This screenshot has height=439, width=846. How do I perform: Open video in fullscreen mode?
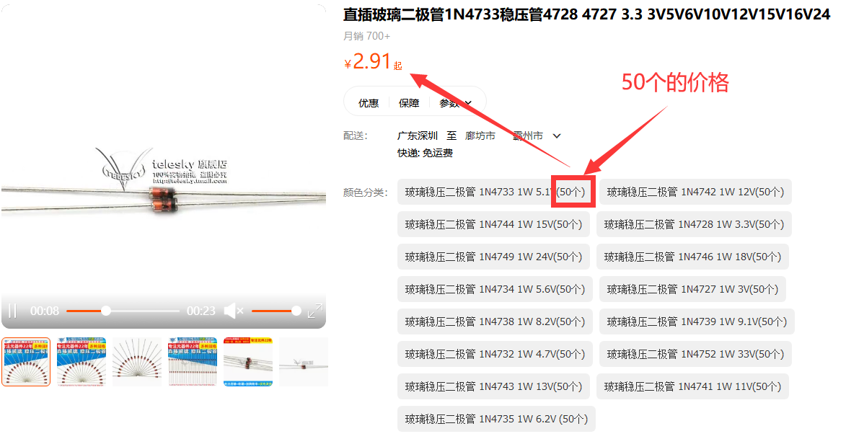315,311
